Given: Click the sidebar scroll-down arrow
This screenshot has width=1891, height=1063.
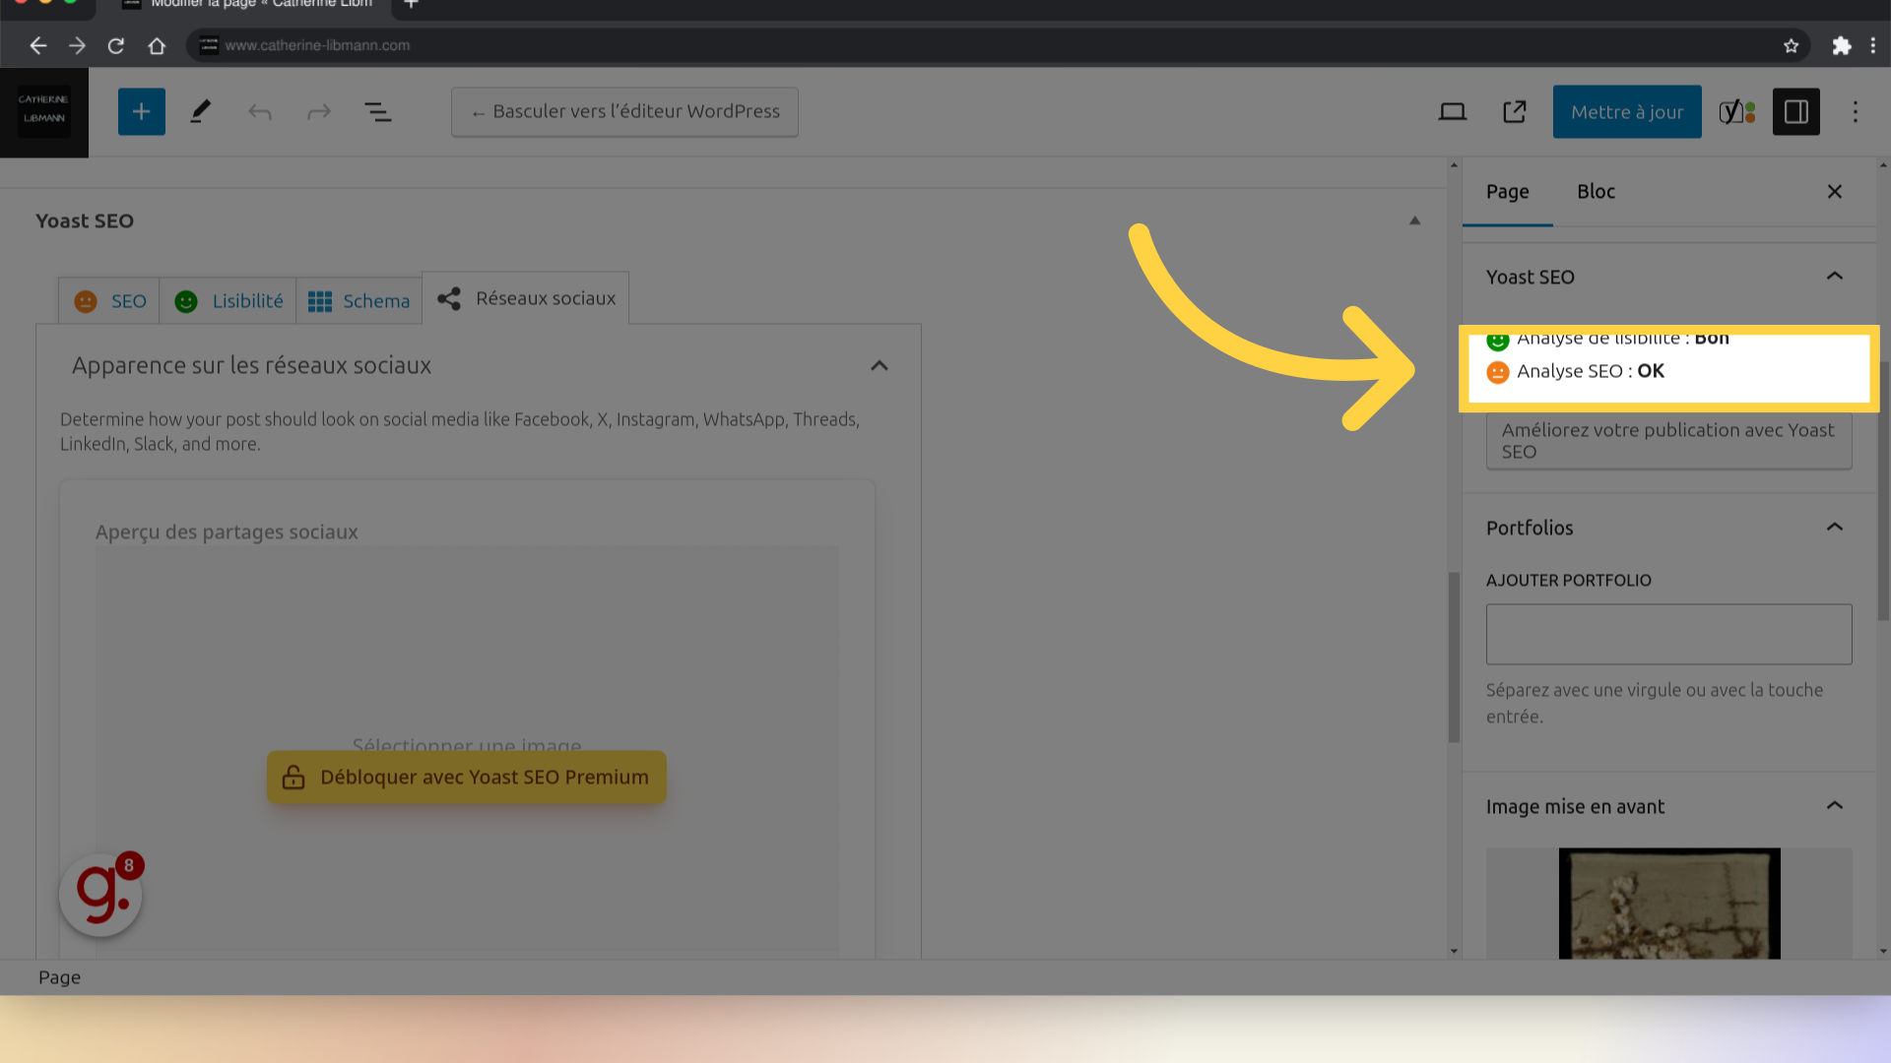Looking at the screenshot, I should click(1883, 952).
